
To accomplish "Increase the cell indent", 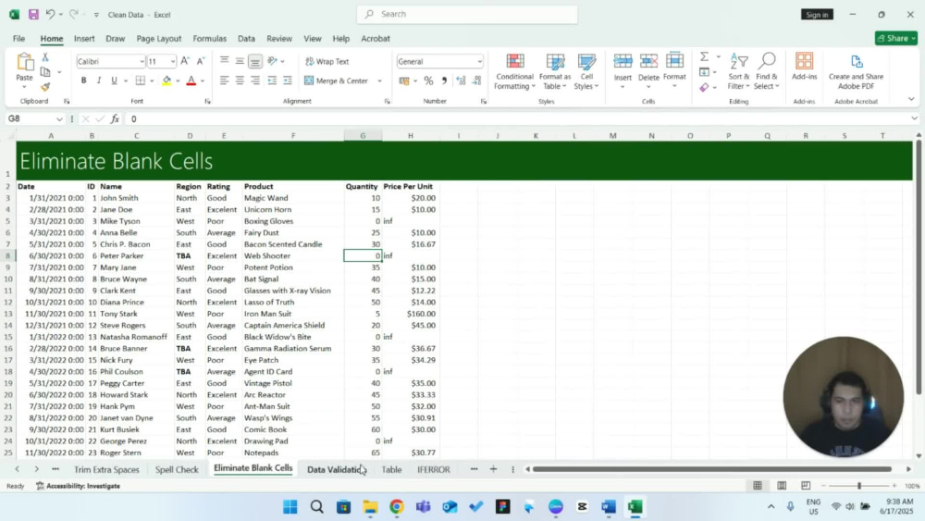I will (288, 81).
